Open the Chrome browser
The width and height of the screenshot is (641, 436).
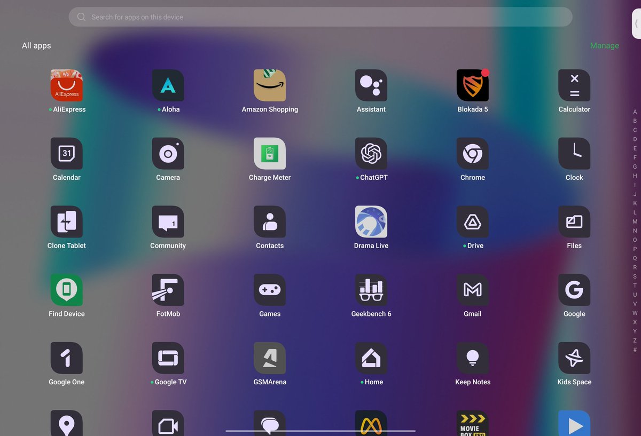473,154
